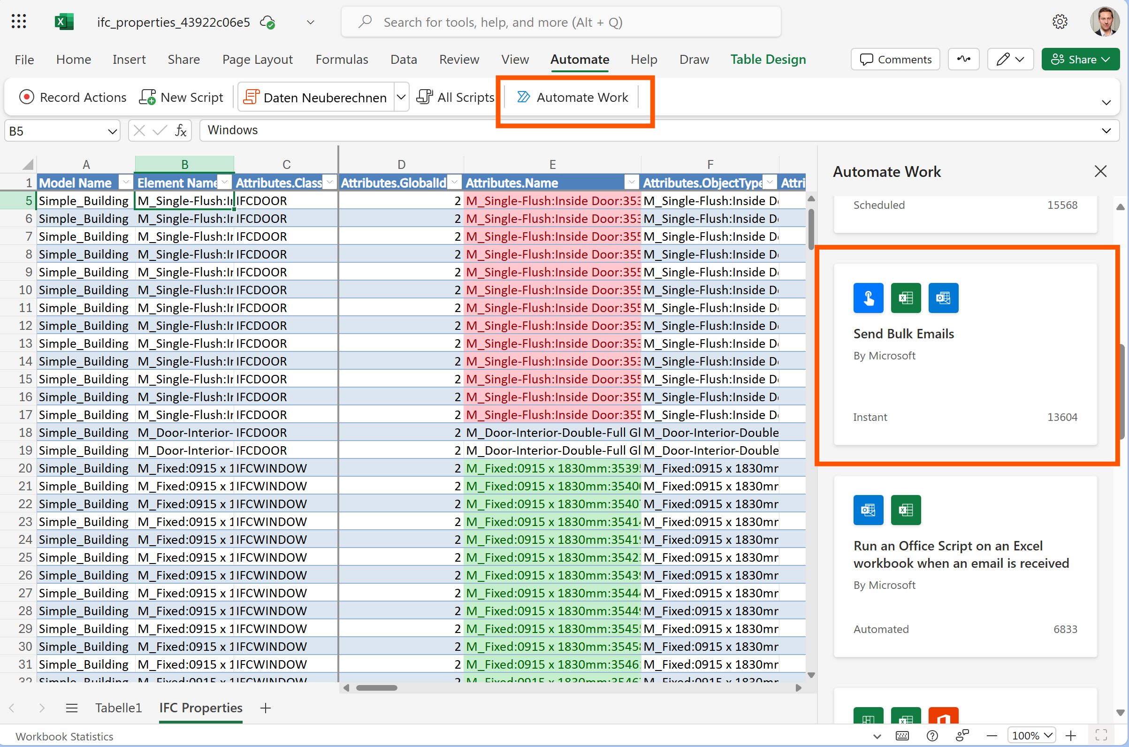Switch to the Home tab
This screenshot has width=1129, height=747.
(73, 59)
